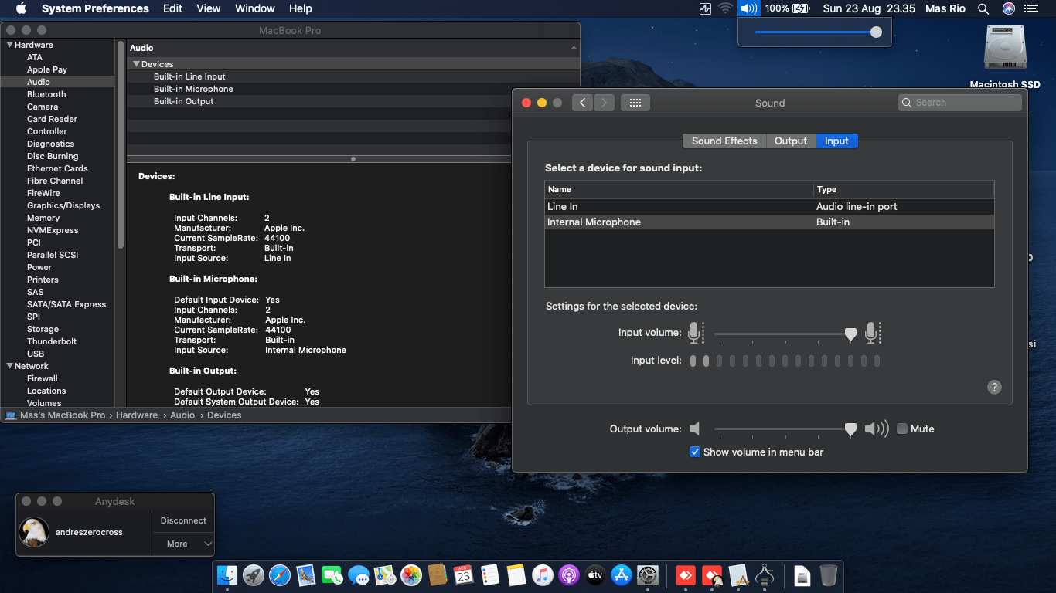Open the App Store from the dock
This screenshot has height=593, width=1056.
coord(621,575)
